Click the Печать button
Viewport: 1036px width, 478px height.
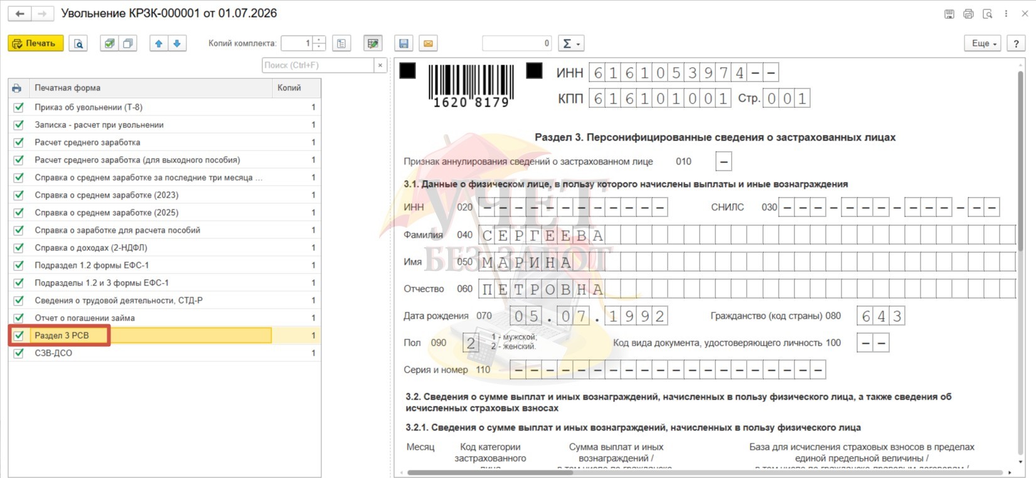coord(36,43)
